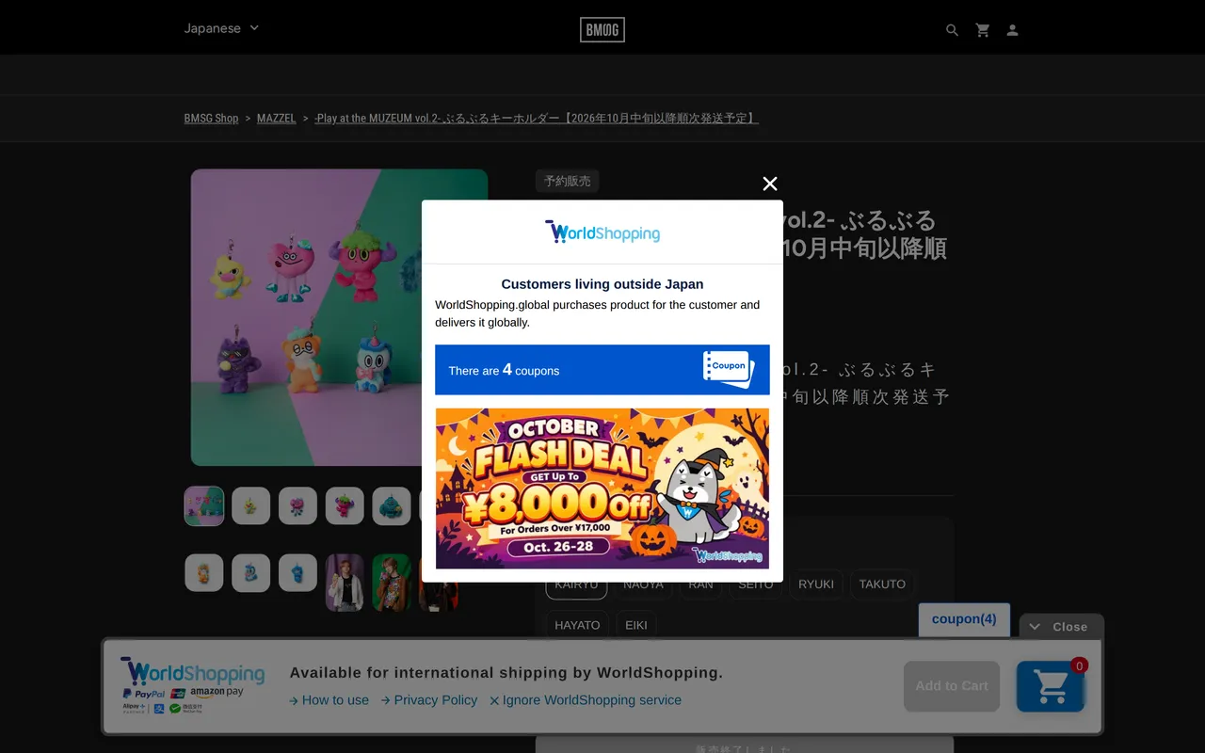This screenshot has width=1205, height=753.
Task: Go to BMSG Shop breadcrumb
Action: pyautogui.click(x=211, y=119)
